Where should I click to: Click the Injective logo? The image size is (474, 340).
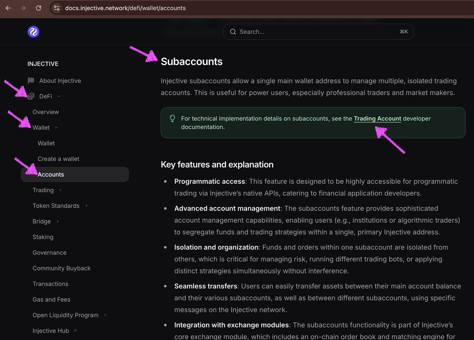34,32
